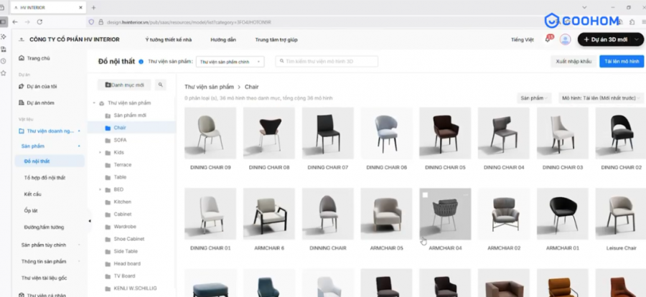Tick the ARMCHAIR 04 selection checkbox
Screen dimensions: 646x297
point(425,195)
